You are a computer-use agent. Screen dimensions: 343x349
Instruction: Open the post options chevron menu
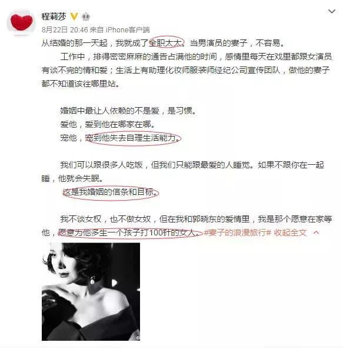click(x=332, y=11)
